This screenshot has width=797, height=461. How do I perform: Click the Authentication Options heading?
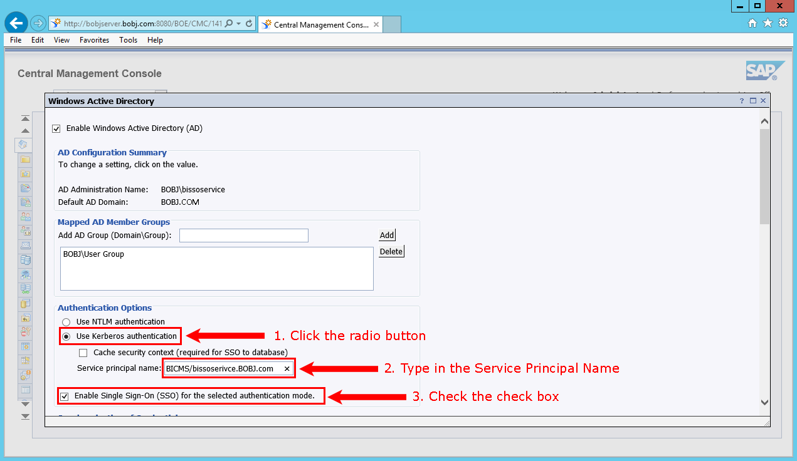point(105,308)
